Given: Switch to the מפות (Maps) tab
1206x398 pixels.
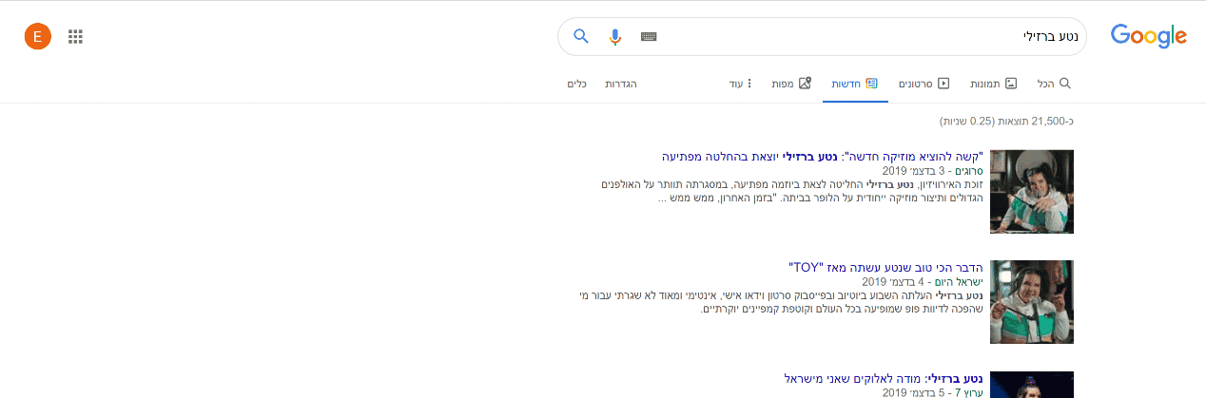Looking at the screenshot, I should click(789, 84).
